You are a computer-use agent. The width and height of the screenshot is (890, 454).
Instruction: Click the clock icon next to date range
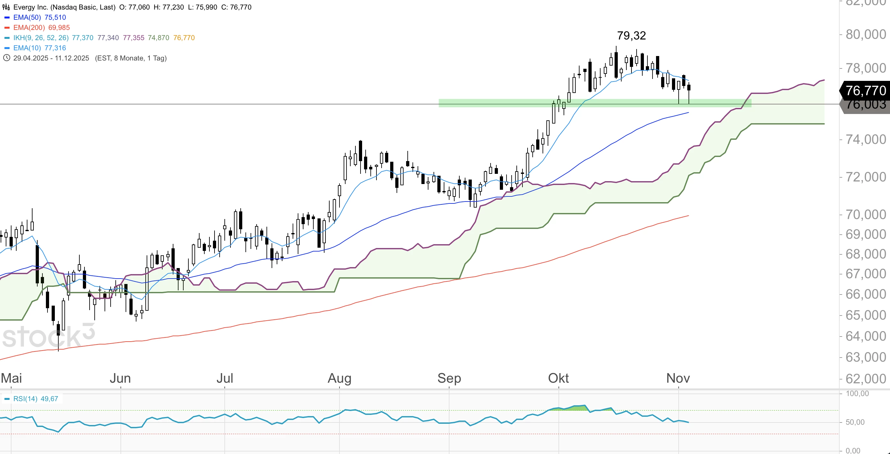pos(6,58)
